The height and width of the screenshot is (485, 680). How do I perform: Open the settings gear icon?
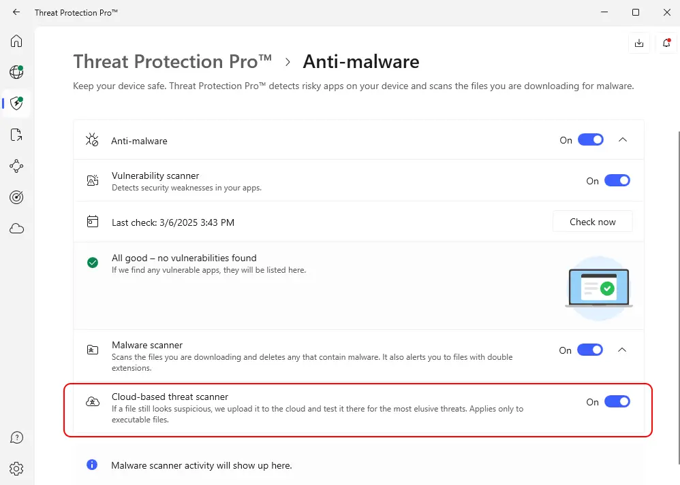point(16,469)
